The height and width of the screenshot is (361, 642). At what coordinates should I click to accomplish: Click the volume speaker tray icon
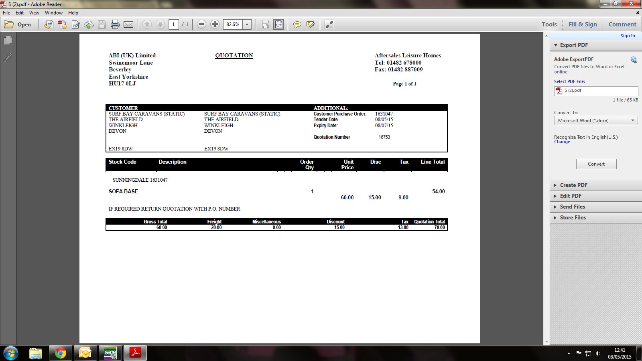coord(598,353)
